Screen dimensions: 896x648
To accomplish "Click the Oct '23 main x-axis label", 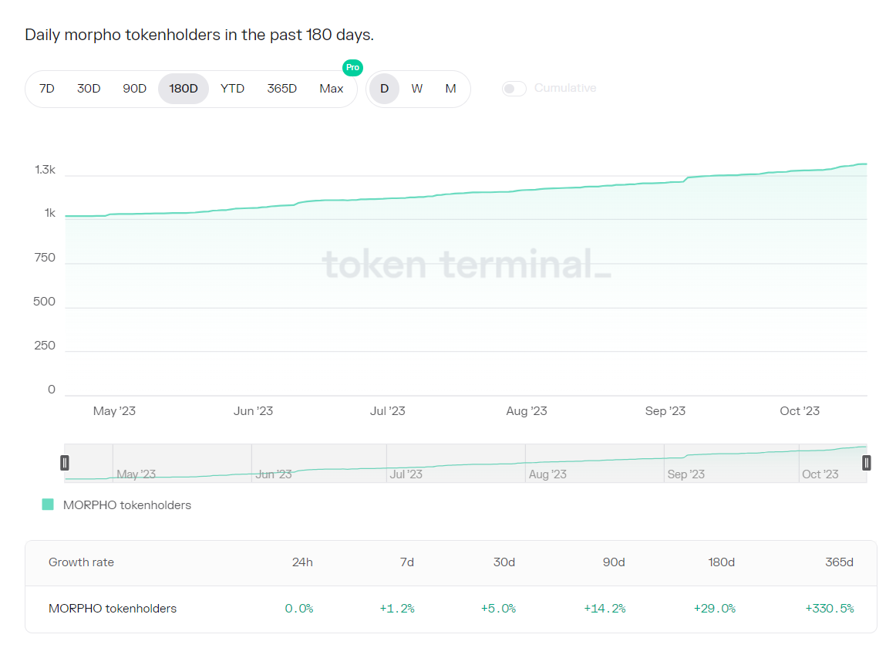I will 800,410.
